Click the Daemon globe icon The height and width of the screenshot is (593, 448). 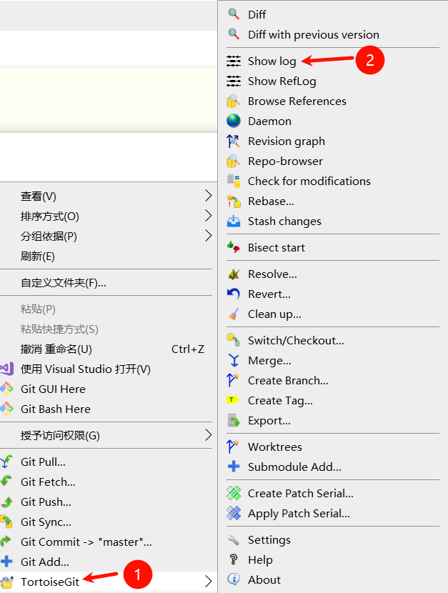[x=234, y=121]
